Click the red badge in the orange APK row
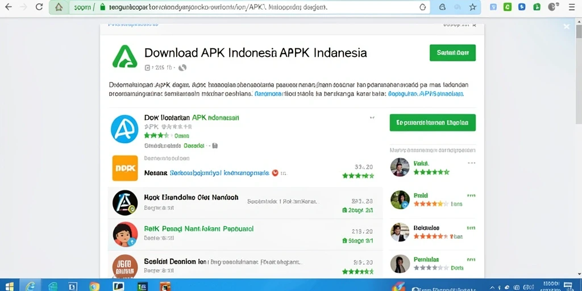The height and width of the screenshot is (291, 582). [275, 173]
